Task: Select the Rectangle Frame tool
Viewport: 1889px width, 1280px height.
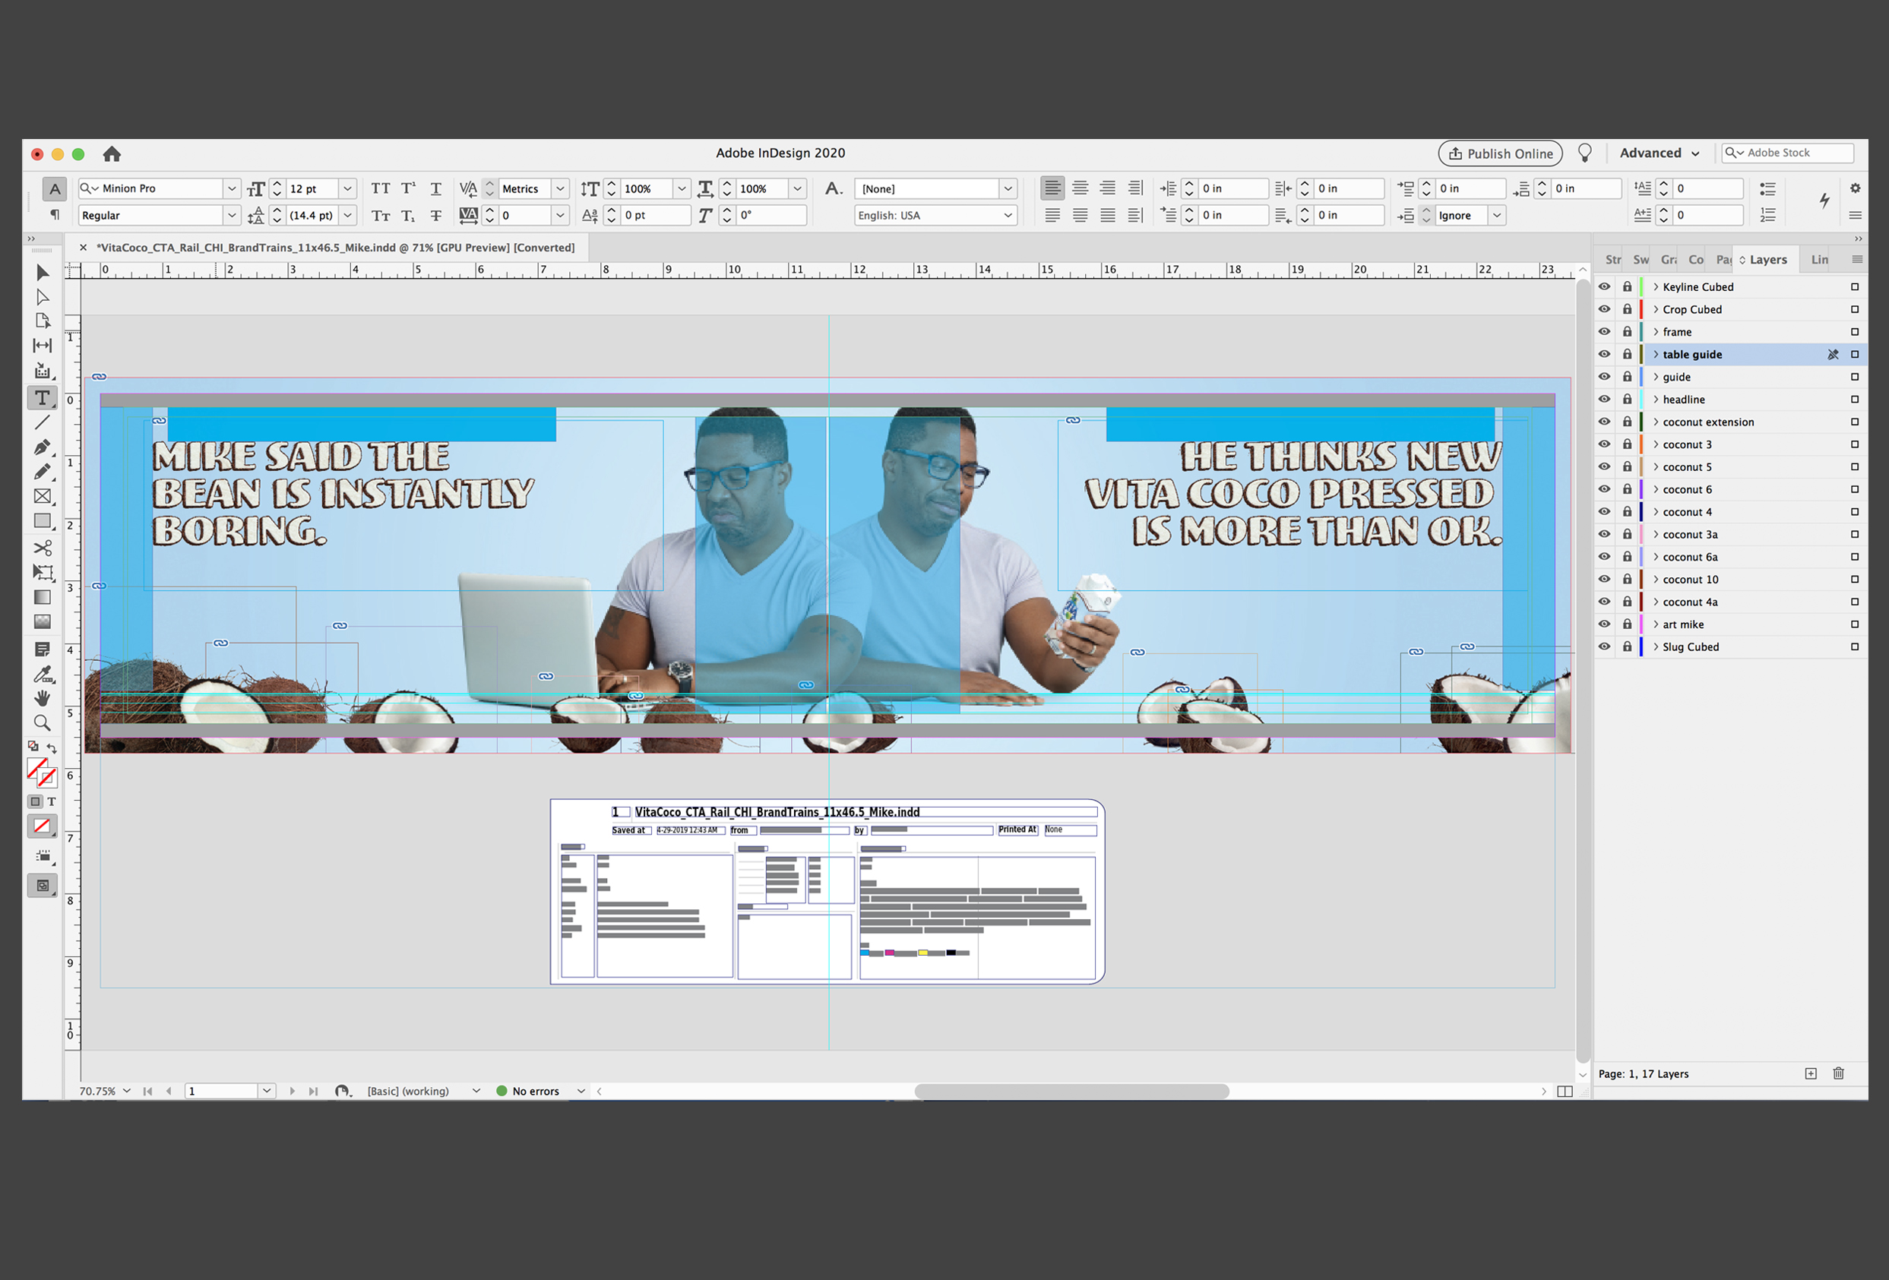Action: (43, 497)
